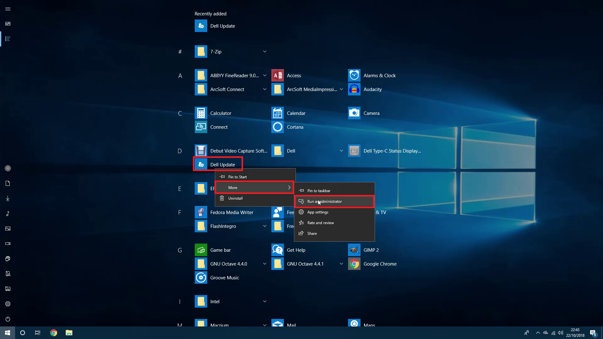Open the Music folder sidebar icon
The height and width of the screenshot is (339, 603).
[8, 213]
